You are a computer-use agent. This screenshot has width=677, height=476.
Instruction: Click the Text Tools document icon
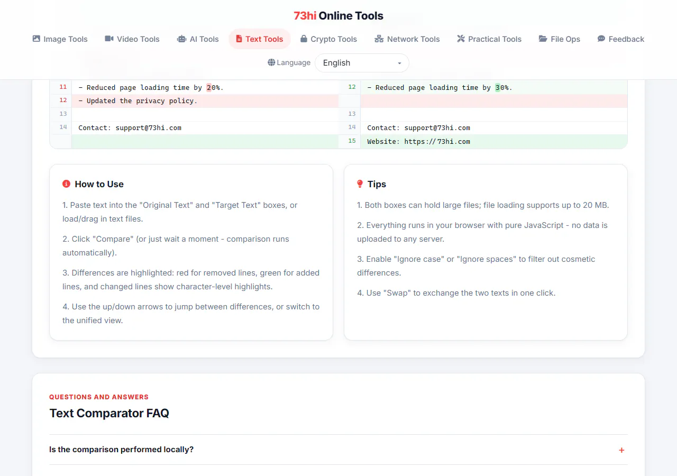coord(239,39)
